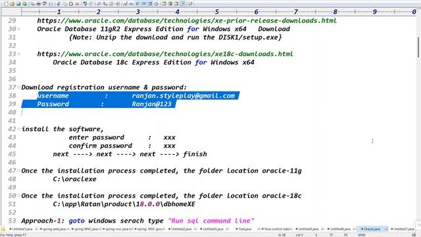Click the text 'ranjan.styleplay@gmail.com'

[183, 95]
